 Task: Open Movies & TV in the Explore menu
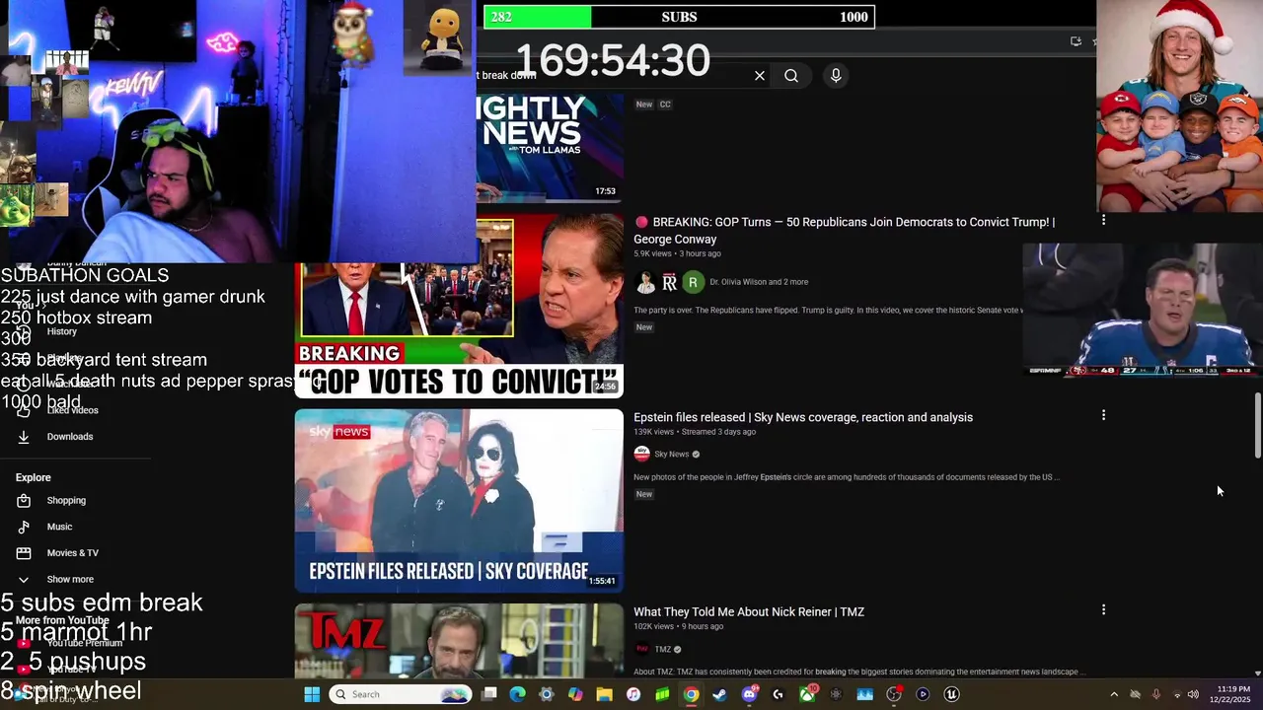72,553
